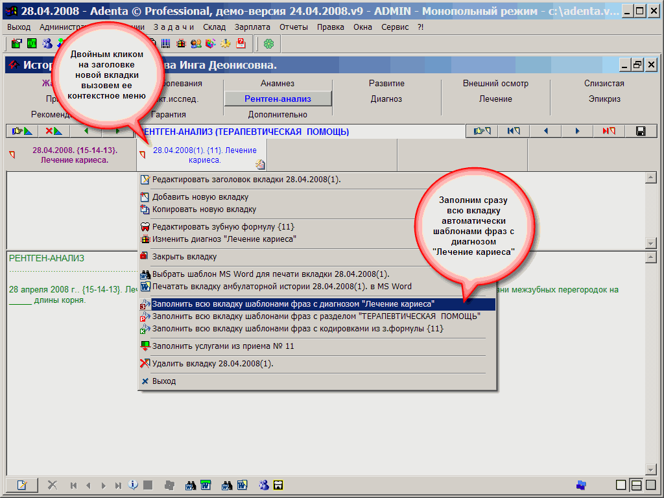Image resolution: width=664 pixels, height=498 pixels.
Task: Switch to the Диагноз section tab
Action: click(x=386, y=99)
